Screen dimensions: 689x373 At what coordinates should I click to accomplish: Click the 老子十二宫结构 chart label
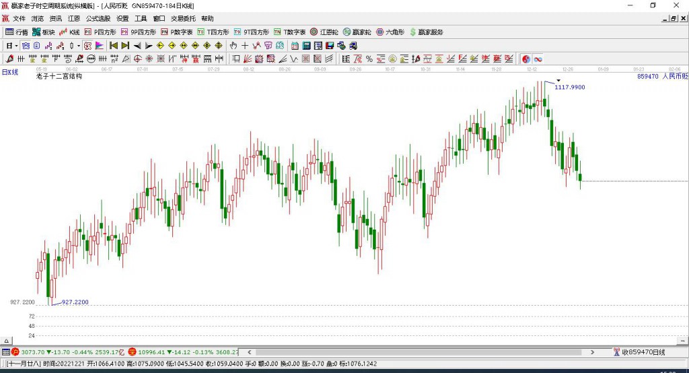59,76
